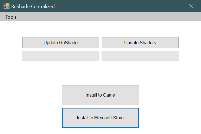Minimize the ReShade Centralized window
Image resolution: width=201 pixels, height=134 pixels.
click(153, 6)
